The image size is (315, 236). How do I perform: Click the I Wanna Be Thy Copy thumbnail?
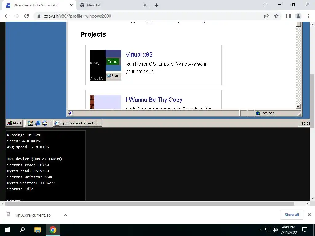(x=106, y=102)
